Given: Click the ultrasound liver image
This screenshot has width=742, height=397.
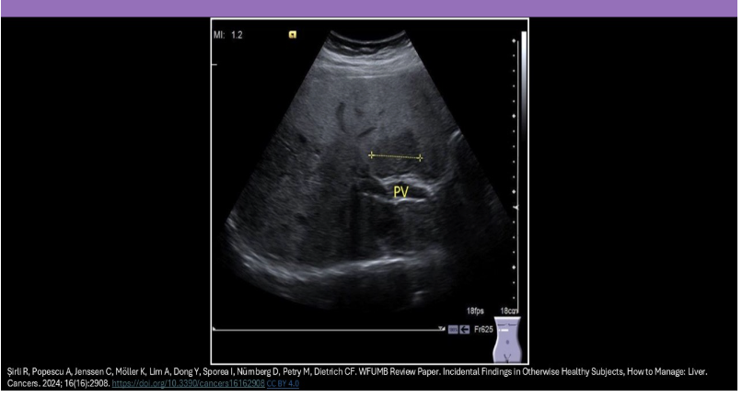Looking at the screenshot, I should [x=369, y=191].
